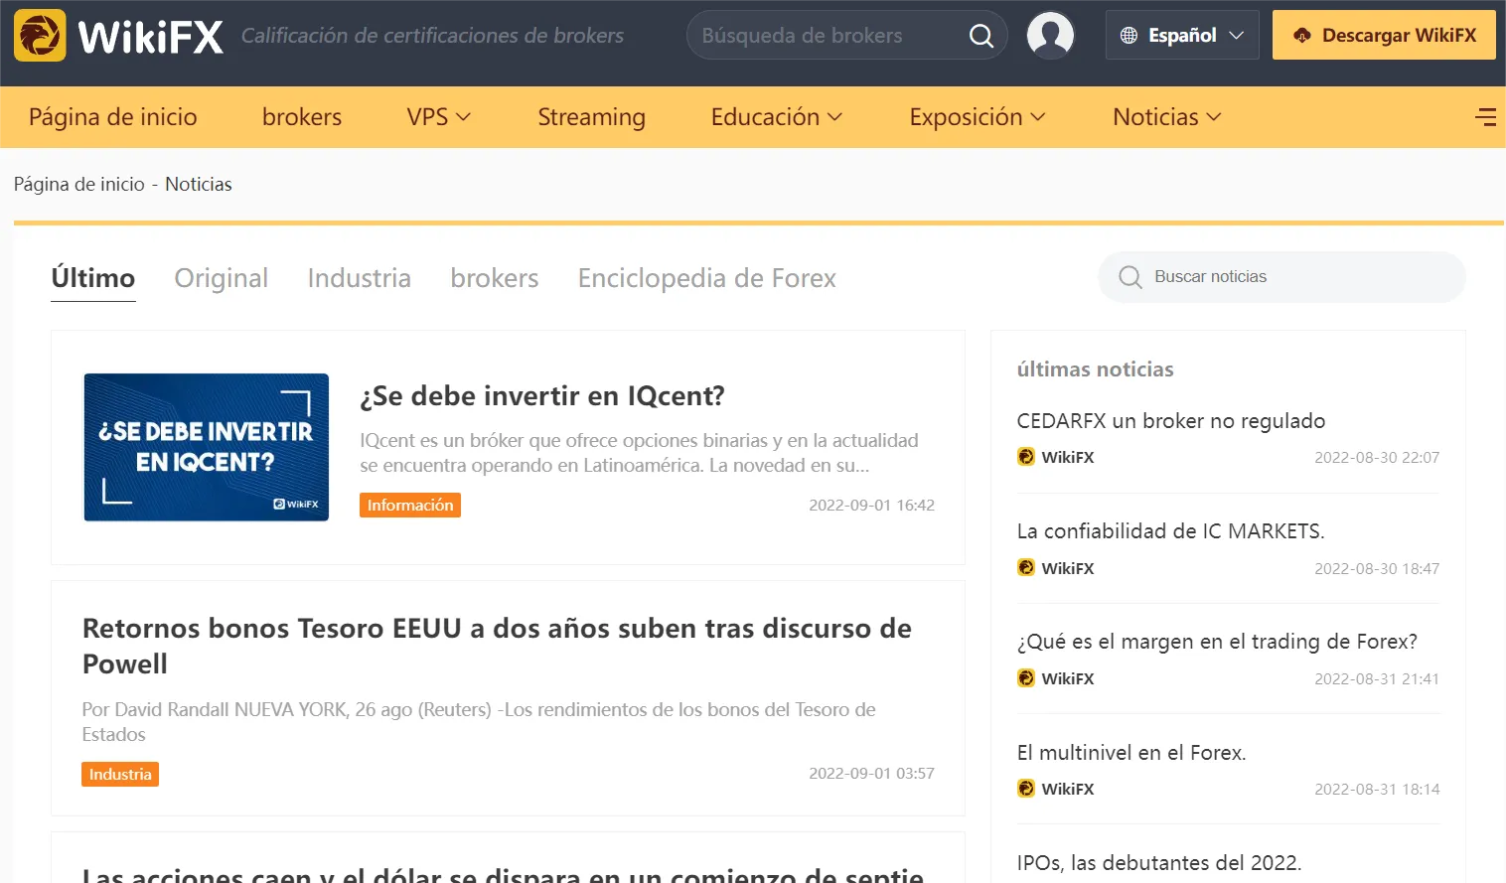
Task: Switch to the brokers news tab
Action: pyautogui.click(x=495, y=278)
